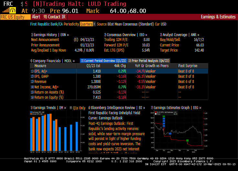The image size is (238, 171).
Task: Click the top blue marker on estimates graph
Action: [164, 118]
